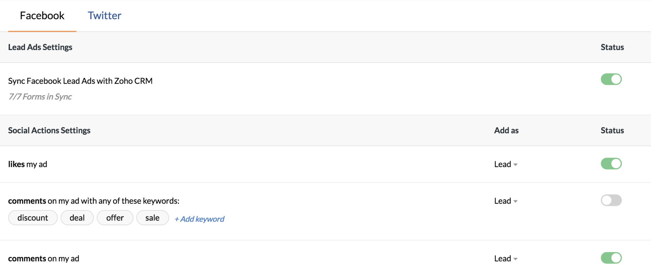
Task: Select the Facebook tab
Action: (42, 16)
